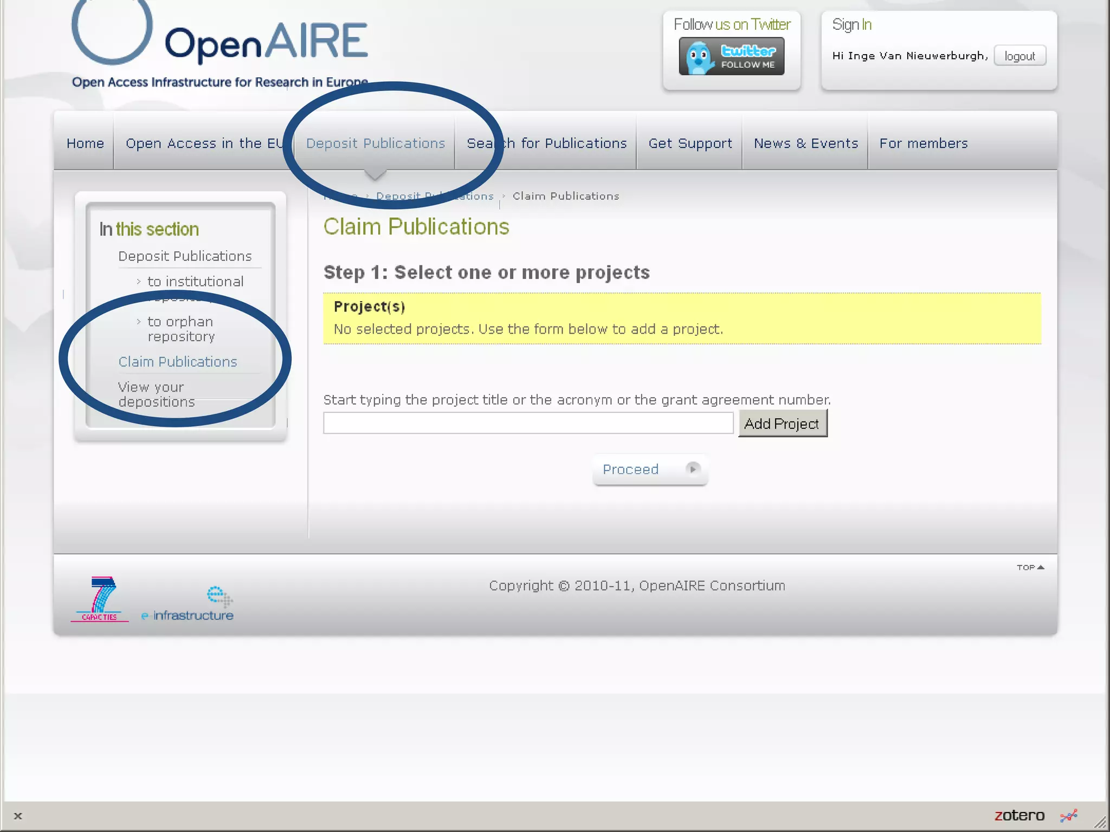Click the 'No selected projects' notice text
This screenshot has width=1110, height=832.
[528, 329]
